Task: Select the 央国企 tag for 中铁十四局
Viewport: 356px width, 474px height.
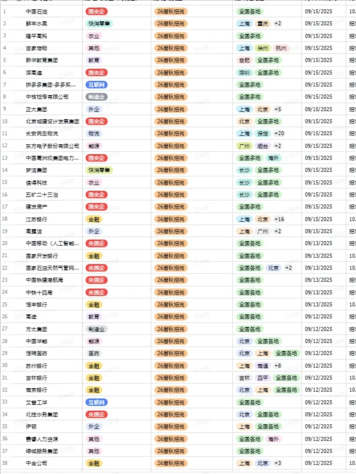Action: (96, 293)
